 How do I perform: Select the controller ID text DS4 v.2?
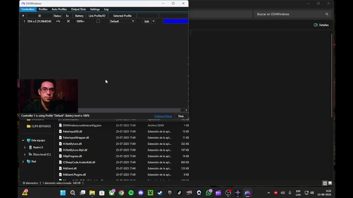click(x=39, y=21)
